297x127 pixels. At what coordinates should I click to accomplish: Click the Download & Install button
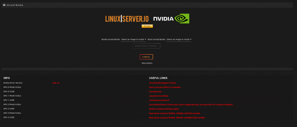tap(146, 46)
